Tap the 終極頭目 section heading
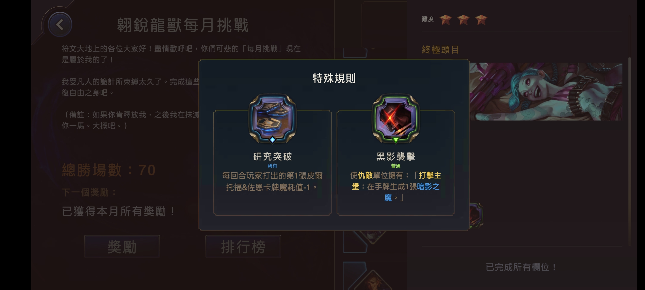Screen dimensions: 645x290 440,50
